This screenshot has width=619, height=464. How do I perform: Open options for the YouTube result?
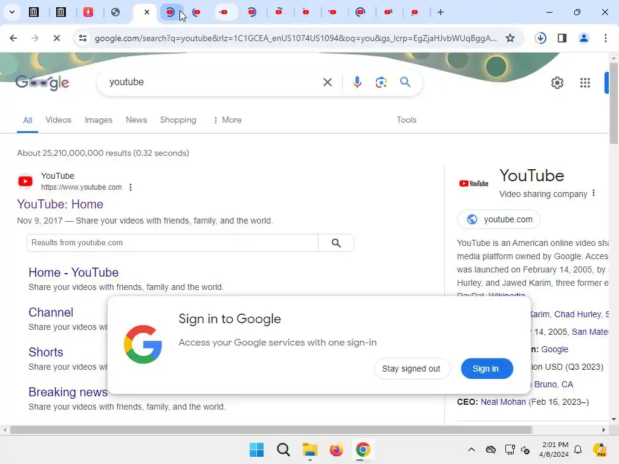(131, 187)
